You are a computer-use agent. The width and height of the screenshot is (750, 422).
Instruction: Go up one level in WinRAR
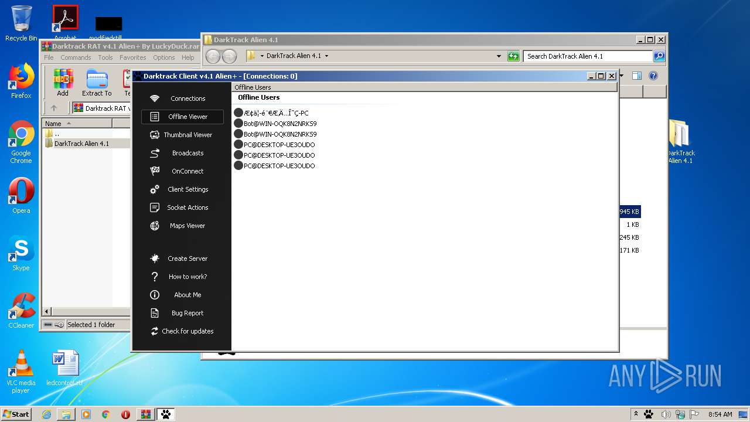tap(54, 108)
